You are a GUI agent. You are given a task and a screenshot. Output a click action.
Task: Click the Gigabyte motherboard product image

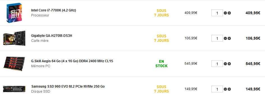[14, 38]
